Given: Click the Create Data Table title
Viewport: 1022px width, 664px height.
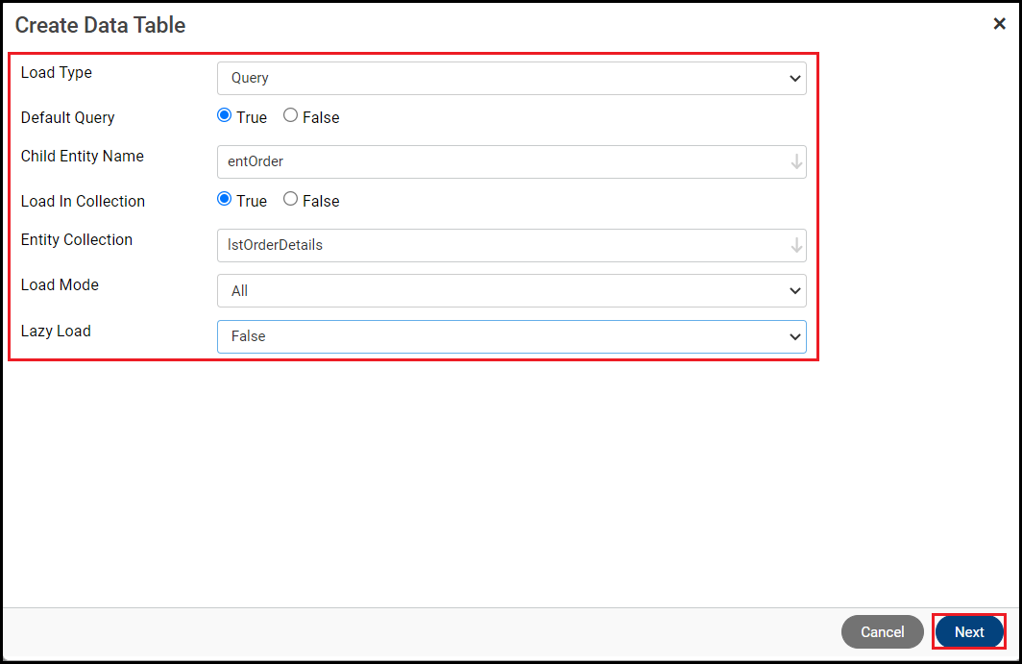Looking at the screenshot, I should (100, 25).
